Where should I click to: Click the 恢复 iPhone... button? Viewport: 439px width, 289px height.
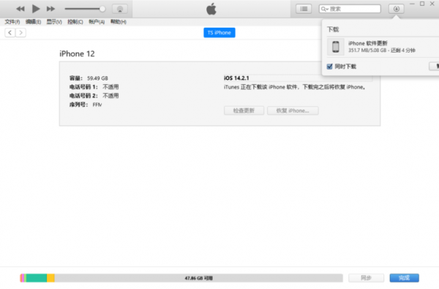click(293, 110)
